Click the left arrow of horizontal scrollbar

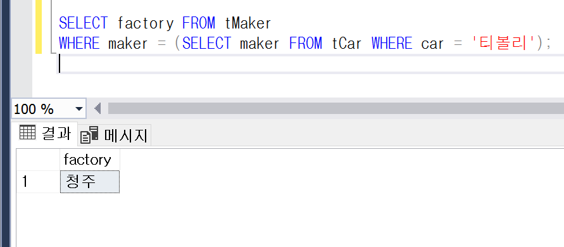click(97, 108)
